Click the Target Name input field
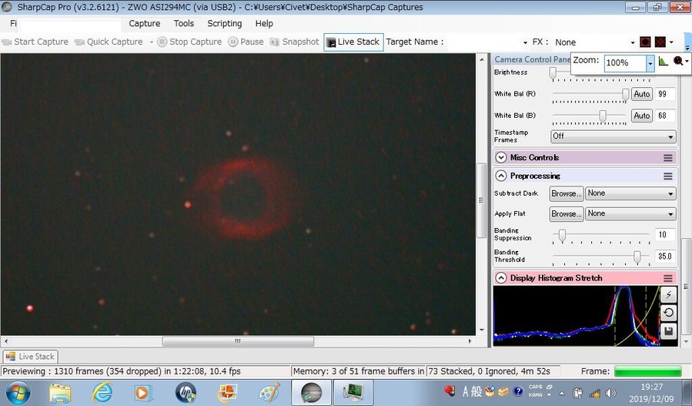The image size is (692, 406). click(483, 42)
